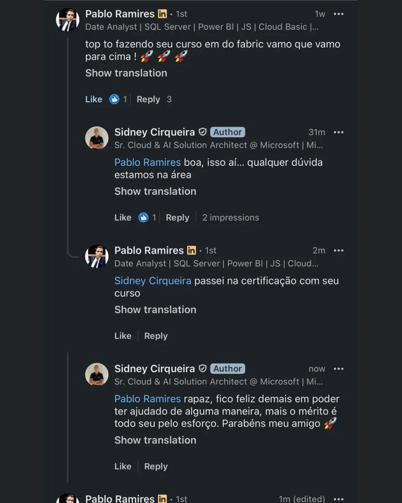402x503 pixels.
Task: Reply to Sidney's congratulatory comment
Action: click(156, 466)
